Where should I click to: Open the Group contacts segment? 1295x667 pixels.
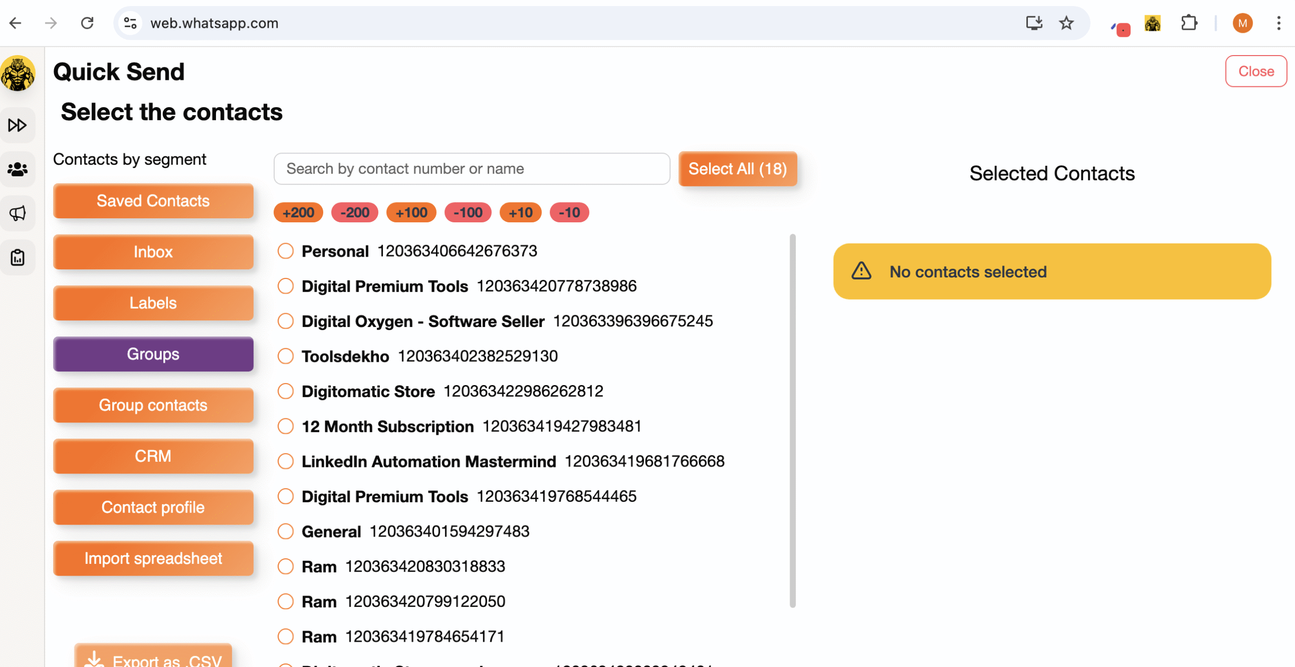[x=153, y=405]
